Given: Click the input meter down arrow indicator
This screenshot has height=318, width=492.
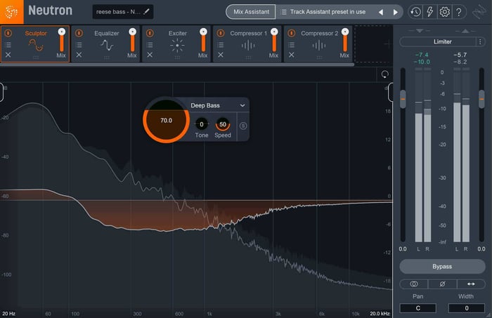Looking at the screenshot, I should [x=420, y=31].
